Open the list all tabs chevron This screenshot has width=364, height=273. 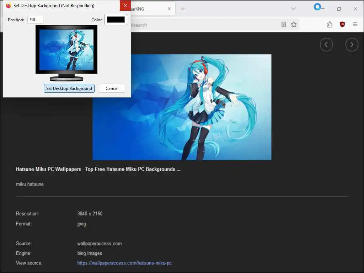[293, 9]
